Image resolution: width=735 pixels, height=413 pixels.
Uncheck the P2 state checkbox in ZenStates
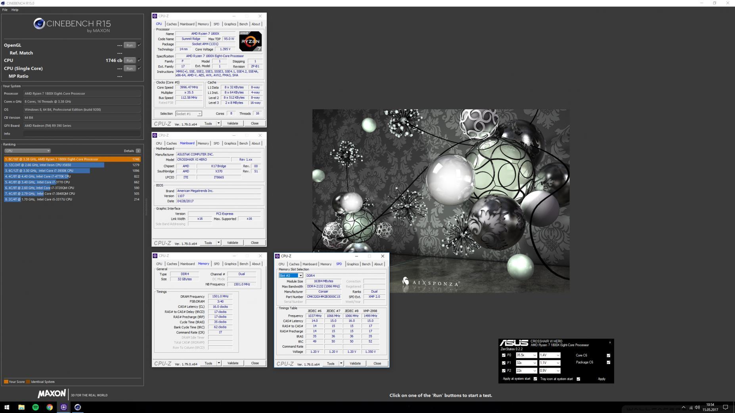pos(504,371)
